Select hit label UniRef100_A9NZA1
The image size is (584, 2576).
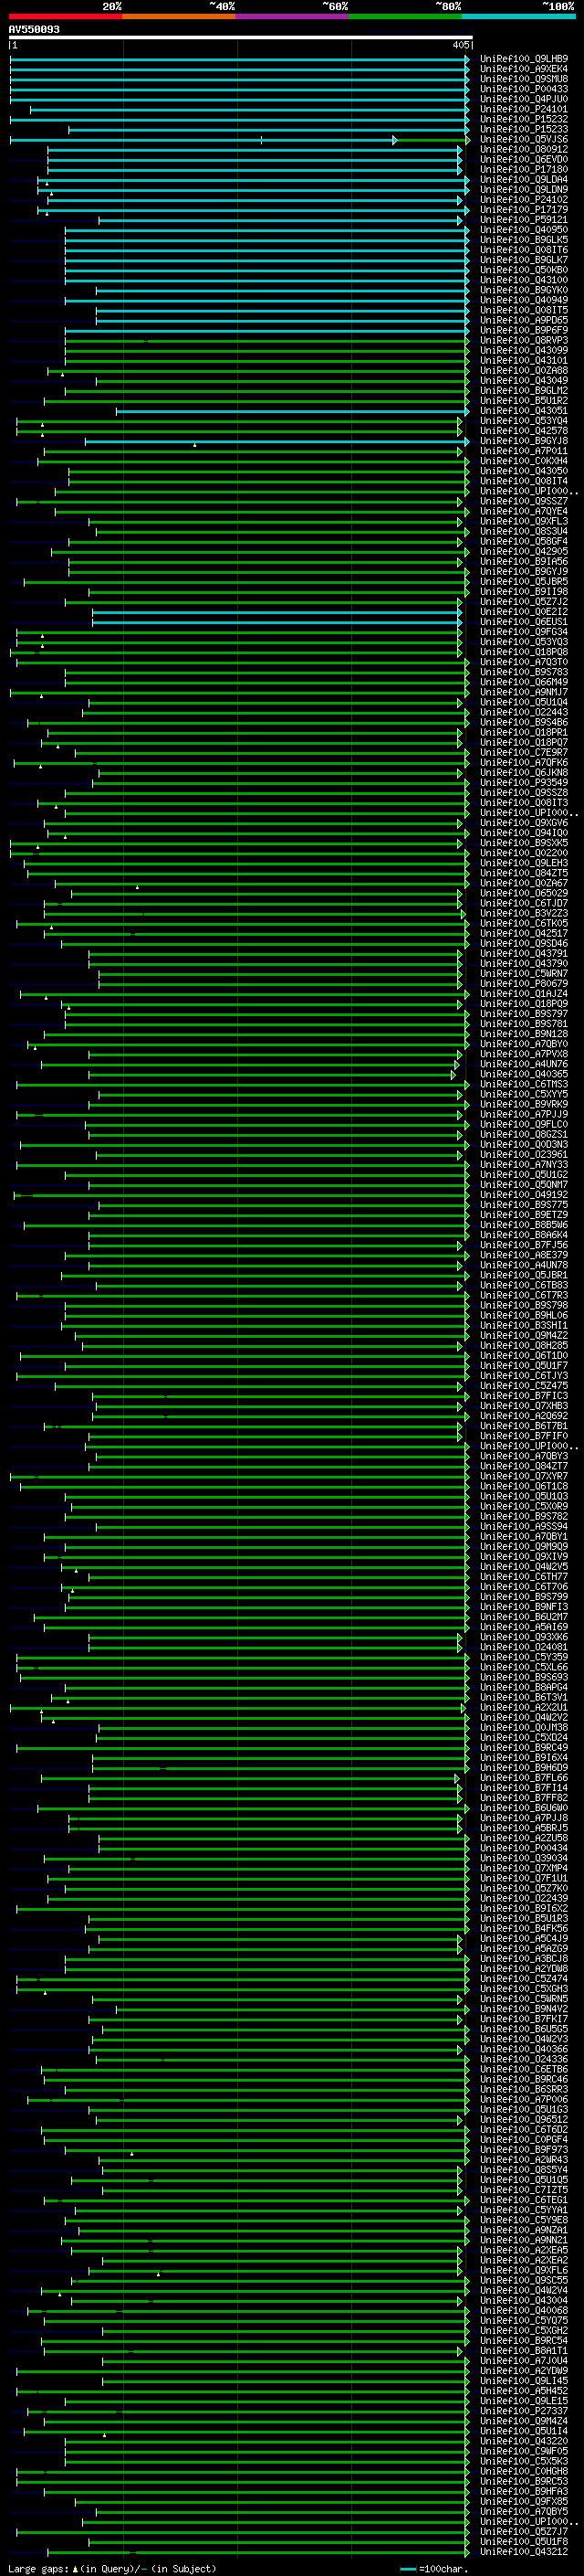coord(524,2230)
